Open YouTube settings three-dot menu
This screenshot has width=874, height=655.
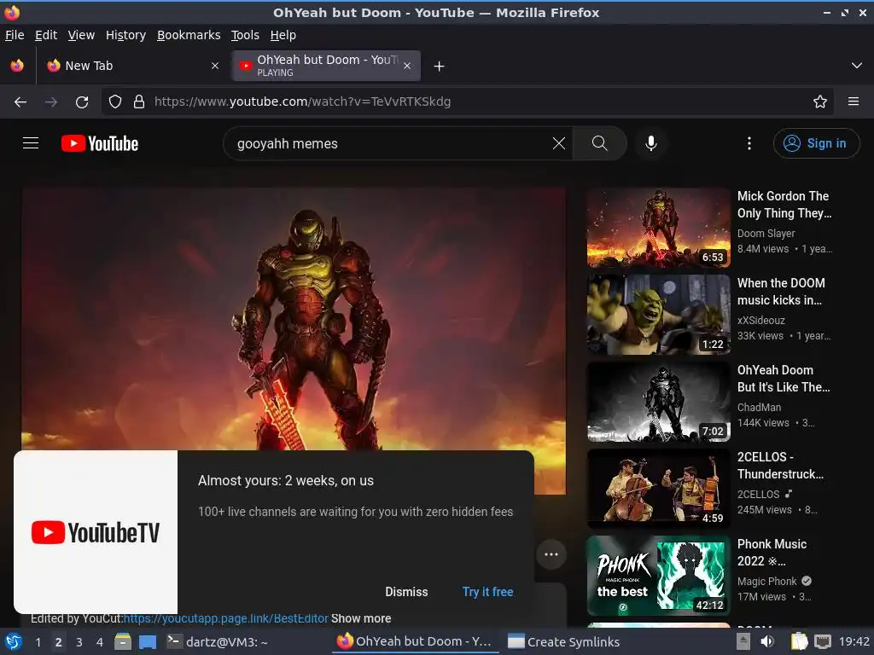[x=749, y=143]
